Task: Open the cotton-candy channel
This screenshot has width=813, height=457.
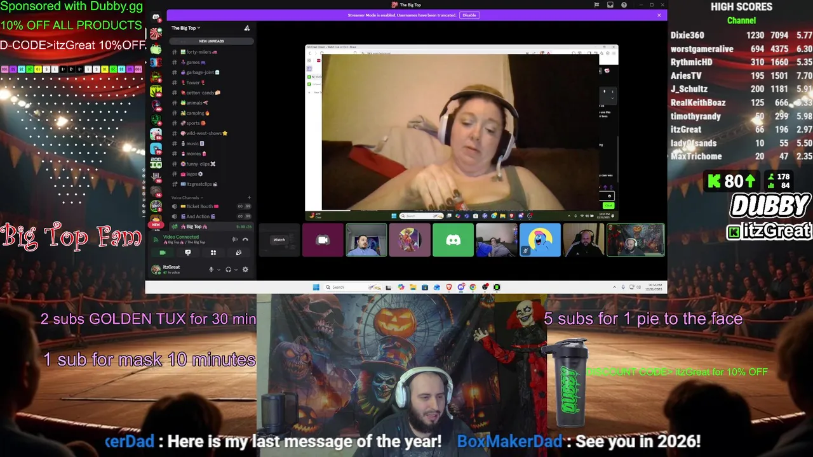Action: coord(212,93)
